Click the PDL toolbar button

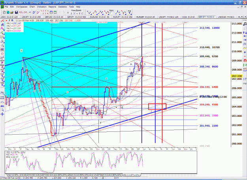21,12
